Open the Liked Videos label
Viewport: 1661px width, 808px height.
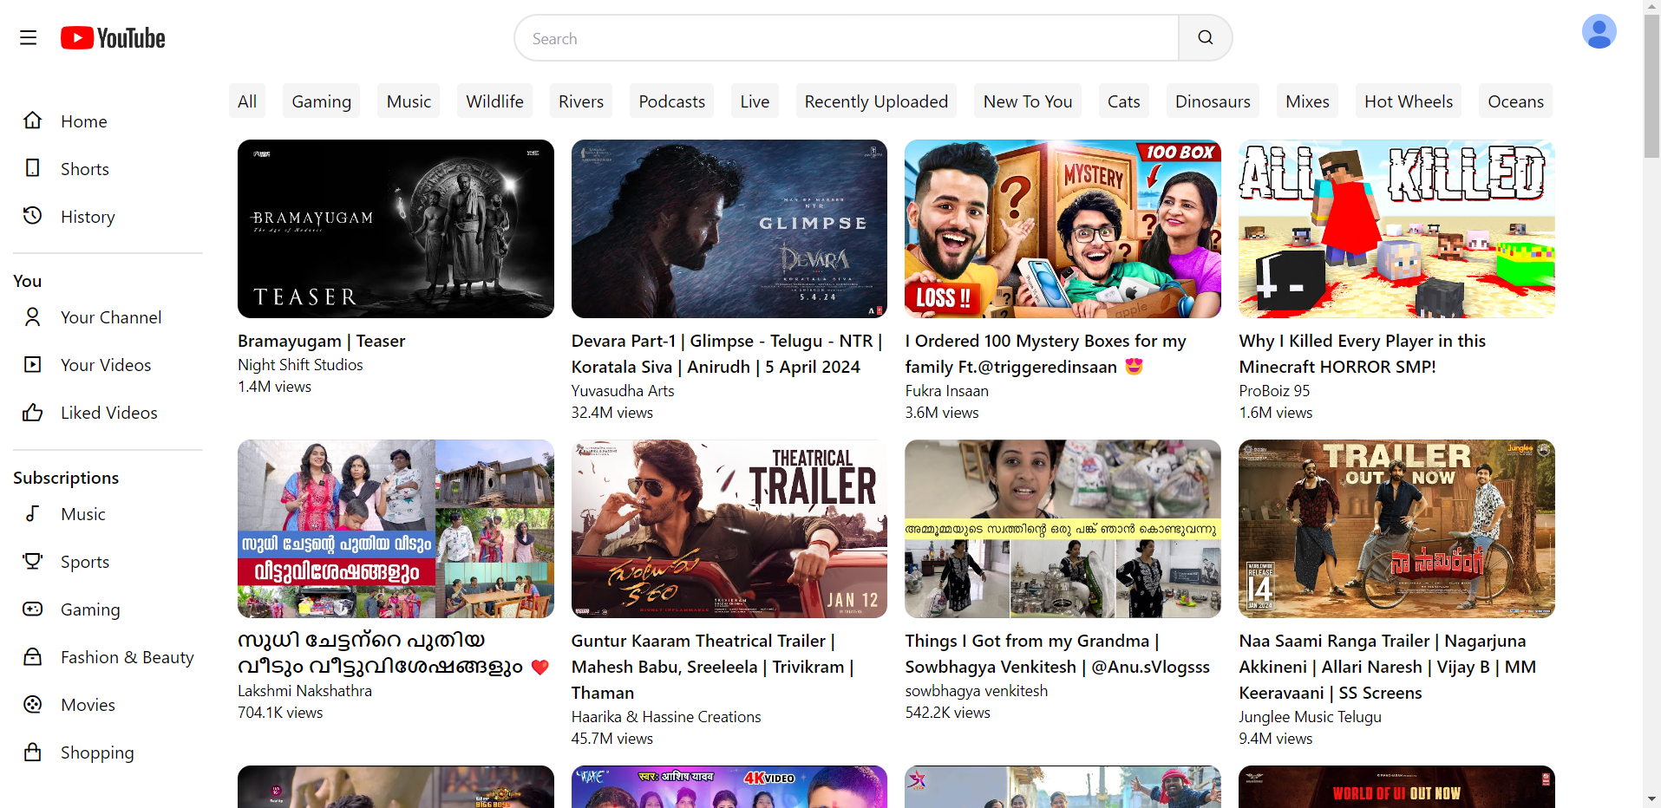point(109,413)
